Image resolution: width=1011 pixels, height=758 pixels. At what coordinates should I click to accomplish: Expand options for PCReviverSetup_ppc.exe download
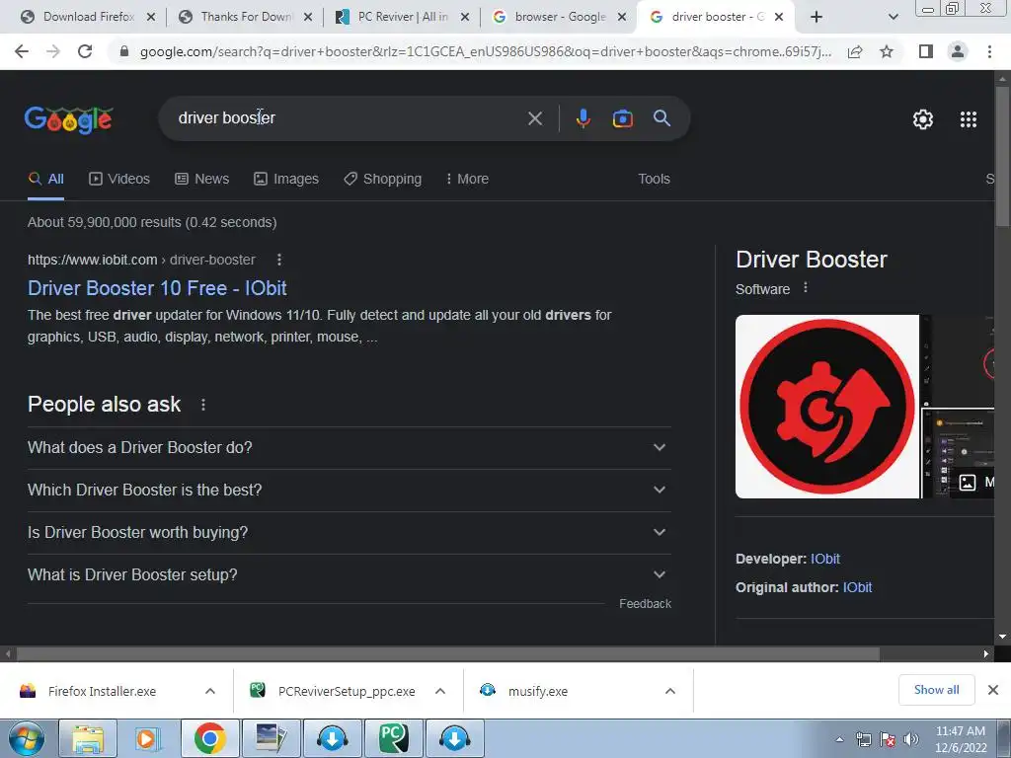coord(440,691)
